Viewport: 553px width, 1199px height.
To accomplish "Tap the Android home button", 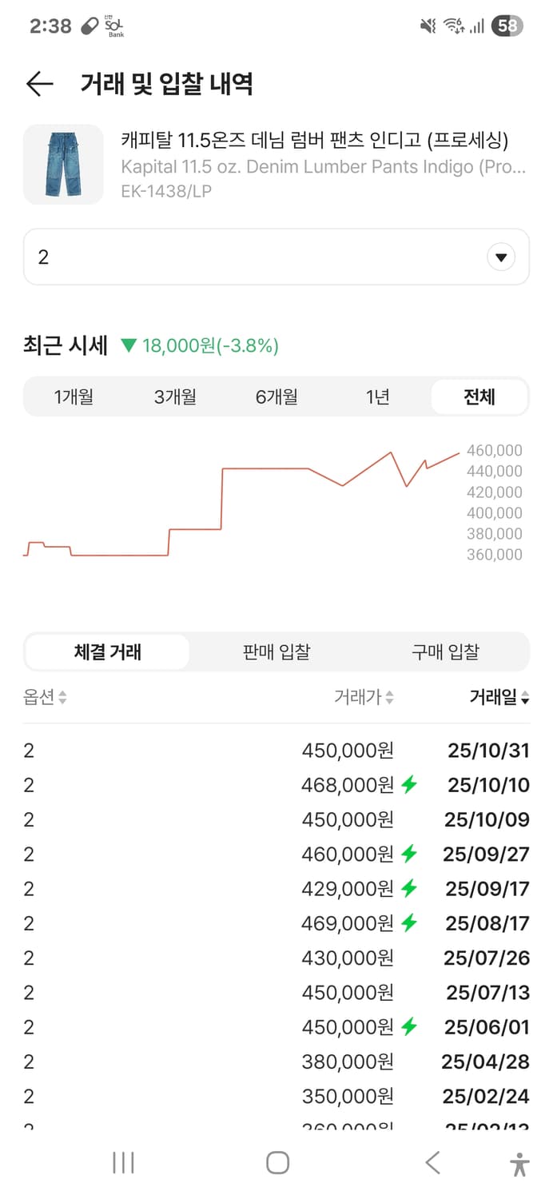I will click(276, 1163).
